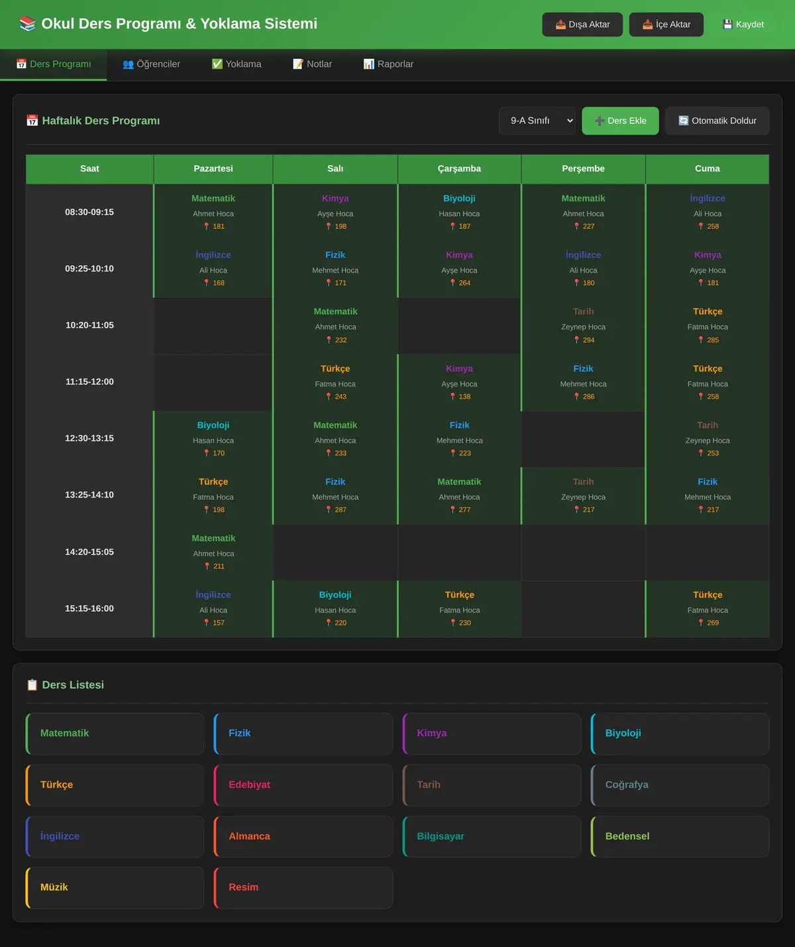795x947 pixels.
Task: Click the empty Pazartesi 10:20-11:05 schedule cell
Action: tap(213, 325)
